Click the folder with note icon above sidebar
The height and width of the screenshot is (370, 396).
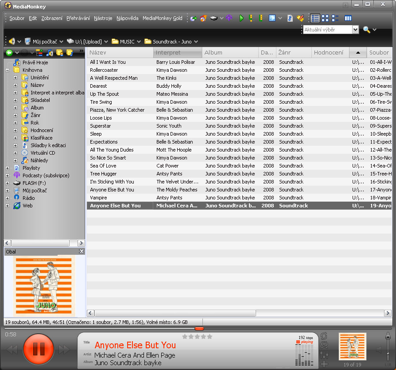point(70,53)
